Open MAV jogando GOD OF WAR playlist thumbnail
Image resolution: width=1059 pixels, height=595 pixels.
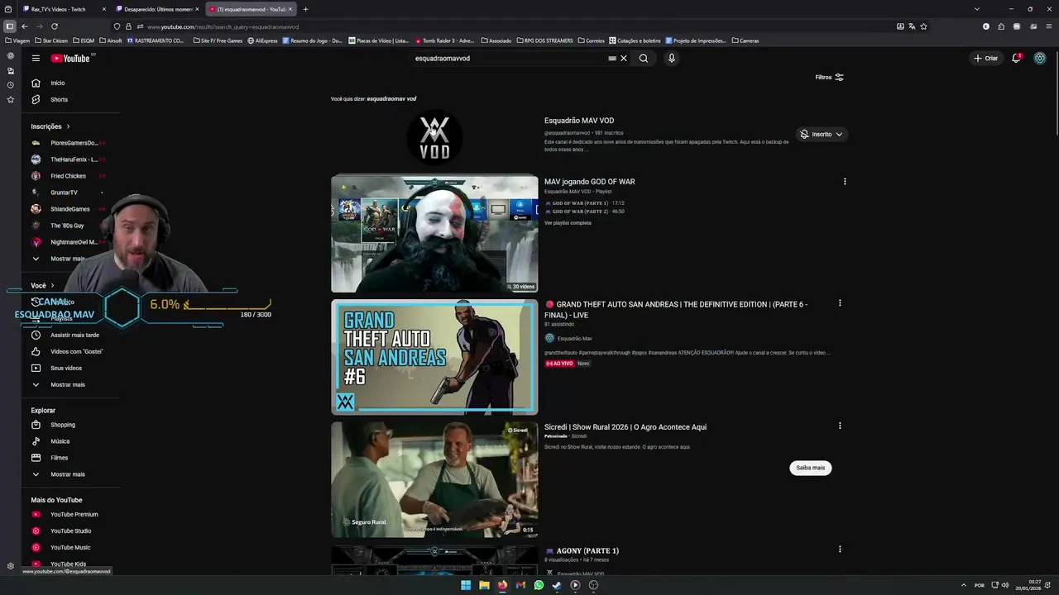coord(434,233)
